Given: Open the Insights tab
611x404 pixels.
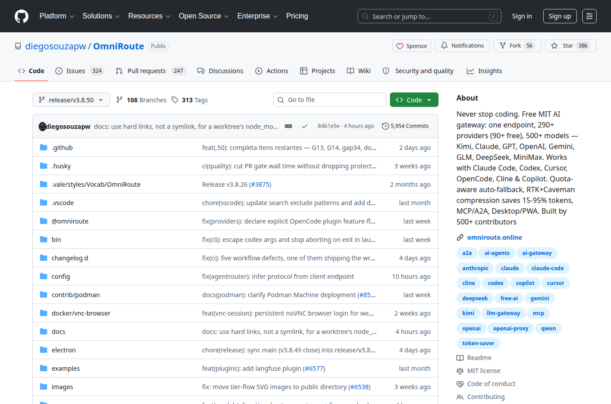Looking at the screenshot, I should 484,71.
